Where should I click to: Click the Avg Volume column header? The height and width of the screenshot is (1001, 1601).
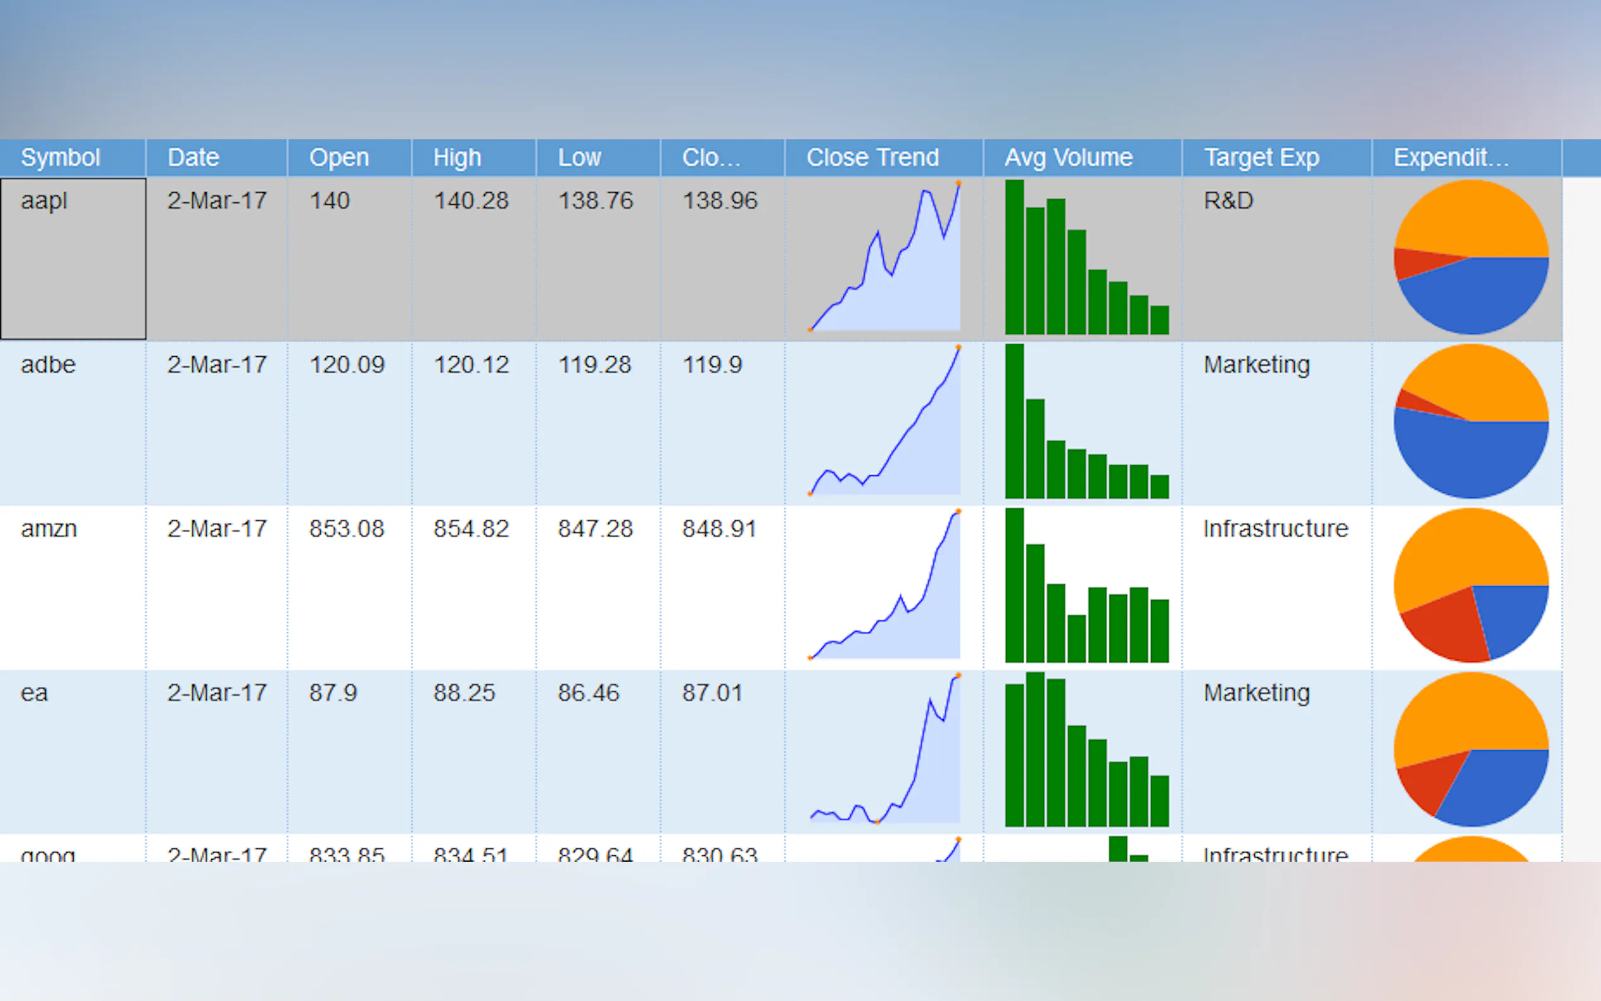point(1068,158)
